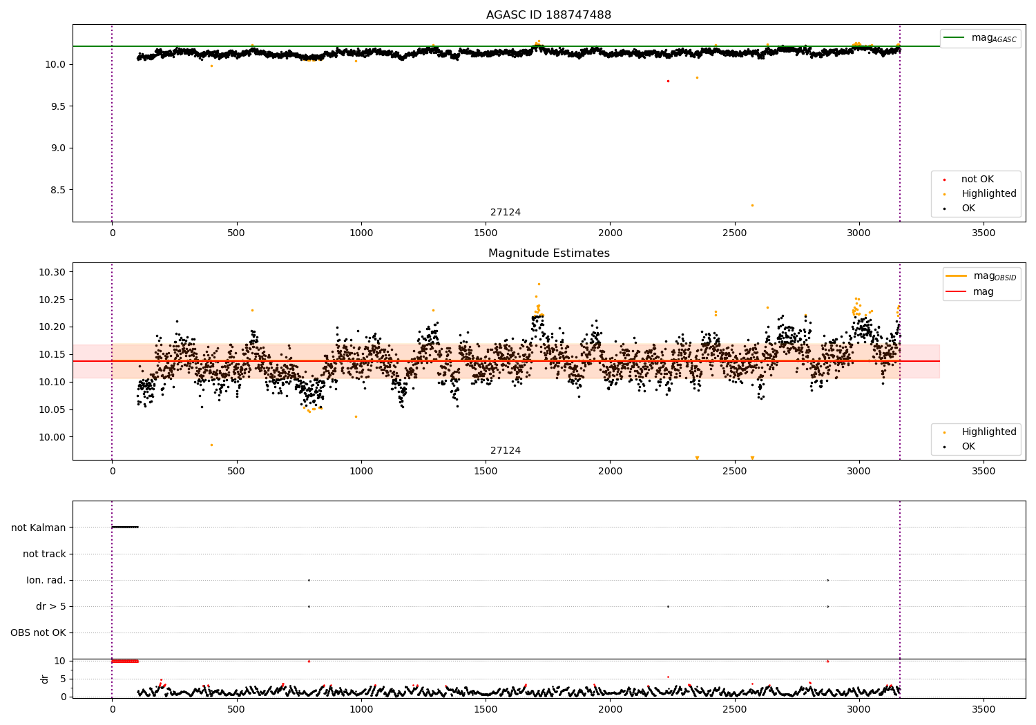The image size is (1036, 725).
Task: Click the 'Magnitude Estimates' plot title
Action: [548, 253]
